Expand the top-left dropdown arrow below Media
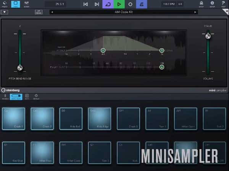This screenshot has width=229, height=171. click(x=5, y=12)
